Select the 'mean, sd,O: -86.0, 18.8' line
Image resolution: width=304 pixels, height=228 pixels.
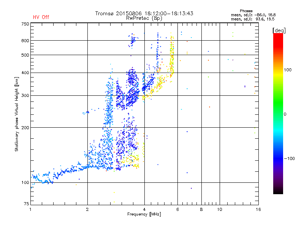(x=253, y=15)
